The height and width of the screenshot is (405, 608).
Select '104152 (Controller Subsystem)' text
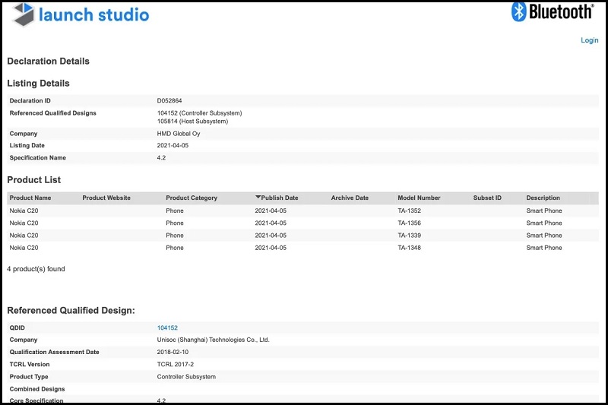(199, 113)
